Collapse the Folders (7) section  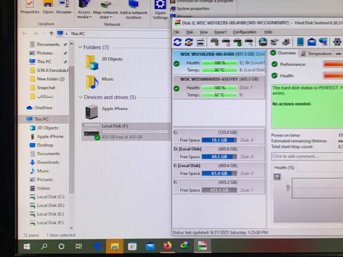point(80,47)
